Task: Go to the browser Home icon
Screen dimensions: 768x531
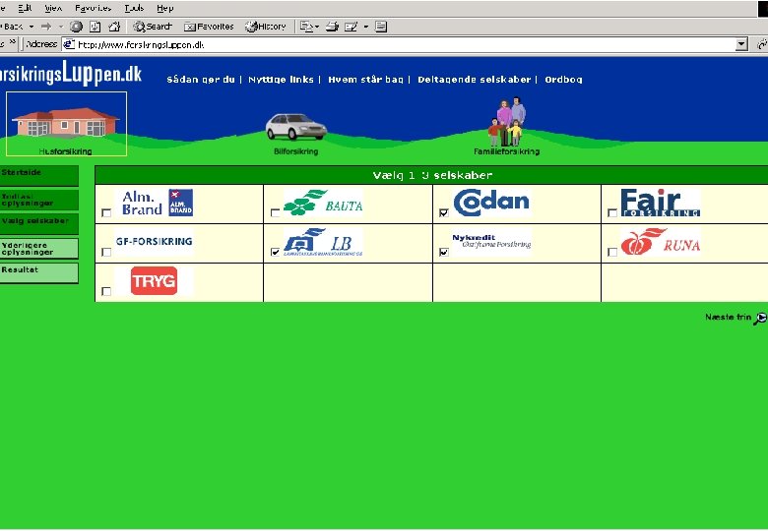Action: pyautogui.click(x=113, y=27)
